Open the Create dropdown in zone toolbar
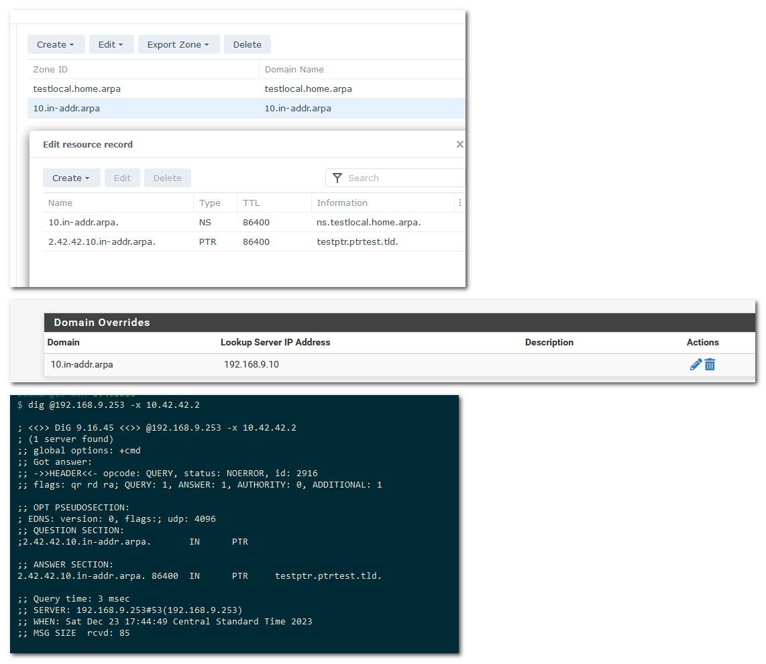The height and width of the screenshot is (664, 766). pyautogui.click(x=56, y=44)
